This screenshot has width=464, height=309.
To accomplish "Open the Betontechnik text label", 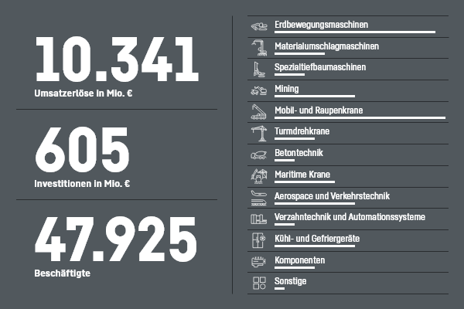I will pos(293,153).
